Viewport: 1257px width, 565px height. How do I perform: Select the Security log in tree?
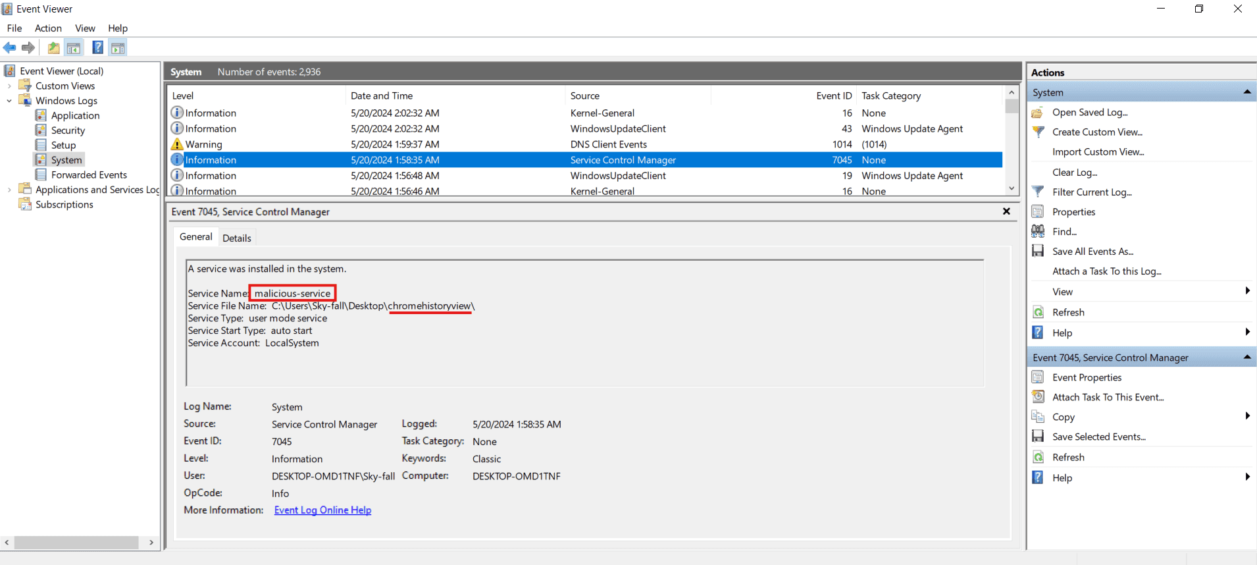68,130
